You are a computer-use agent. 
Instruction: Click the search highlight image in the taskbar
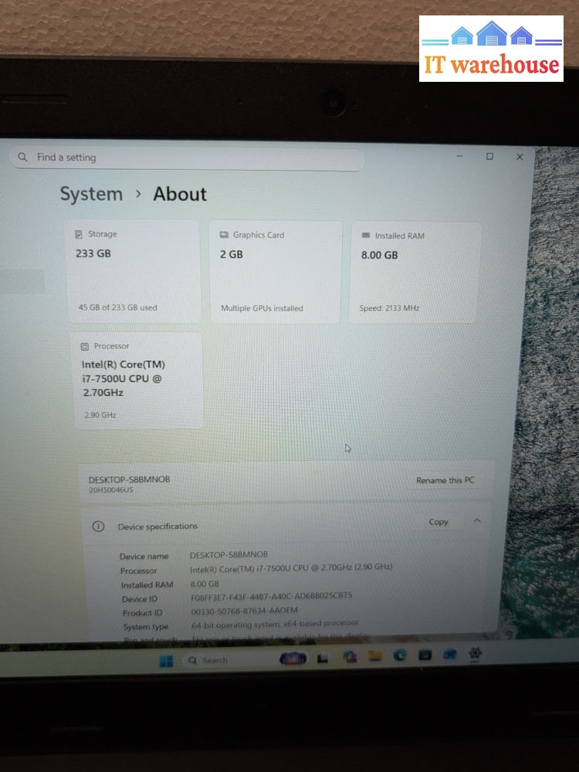[x=293, y=659]
